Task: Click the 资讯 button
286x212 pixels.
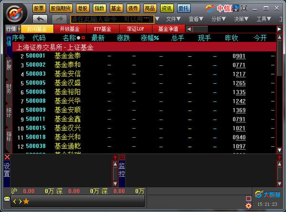Action: point(167,8)
